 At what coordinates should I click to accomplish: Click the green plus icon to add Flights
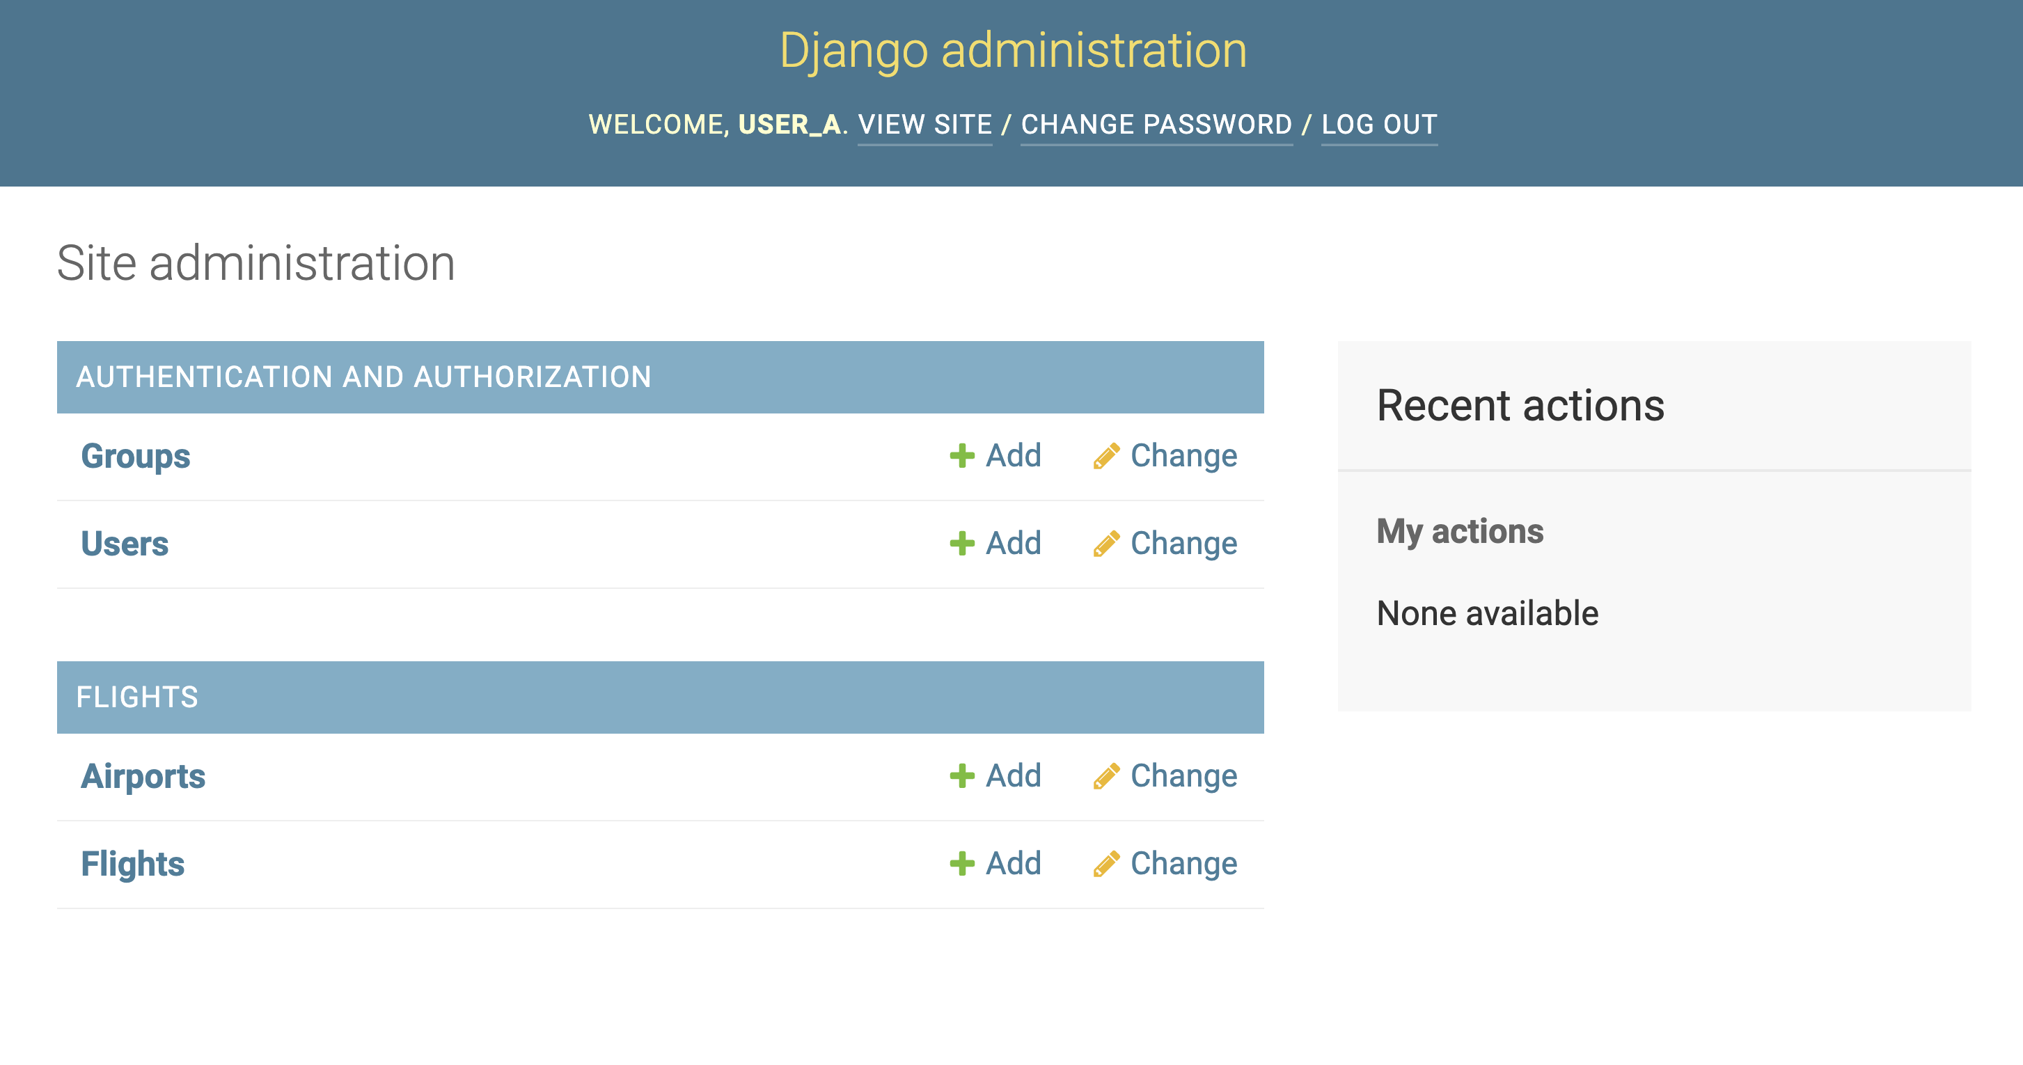(x=961, y=863)
